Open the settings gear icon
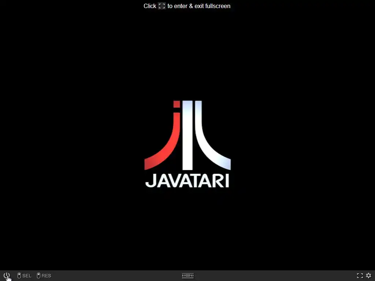The height and width of the screenshot is (281, 375). pos(368,276)
